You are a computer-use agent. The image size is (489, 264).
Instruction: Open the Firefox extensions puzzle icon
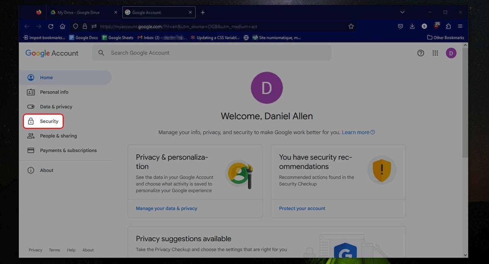pos(448,26)
